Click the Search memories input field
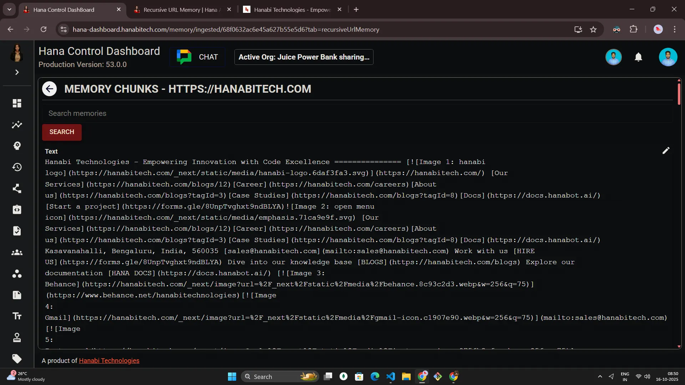This screenshot has width=685, height=385. tap(357, 113)
